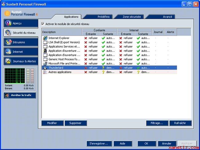
Task: Click the Rafraîchir button
Action: [x=180, y=123]
